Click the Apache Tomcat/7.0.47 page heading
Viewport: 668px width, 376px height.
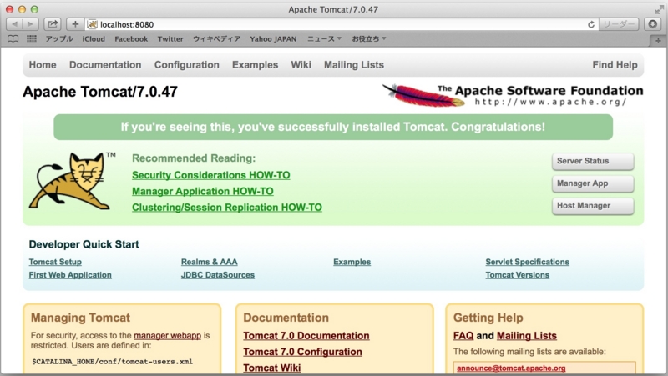pyautogui.click(x=100, y=92)
